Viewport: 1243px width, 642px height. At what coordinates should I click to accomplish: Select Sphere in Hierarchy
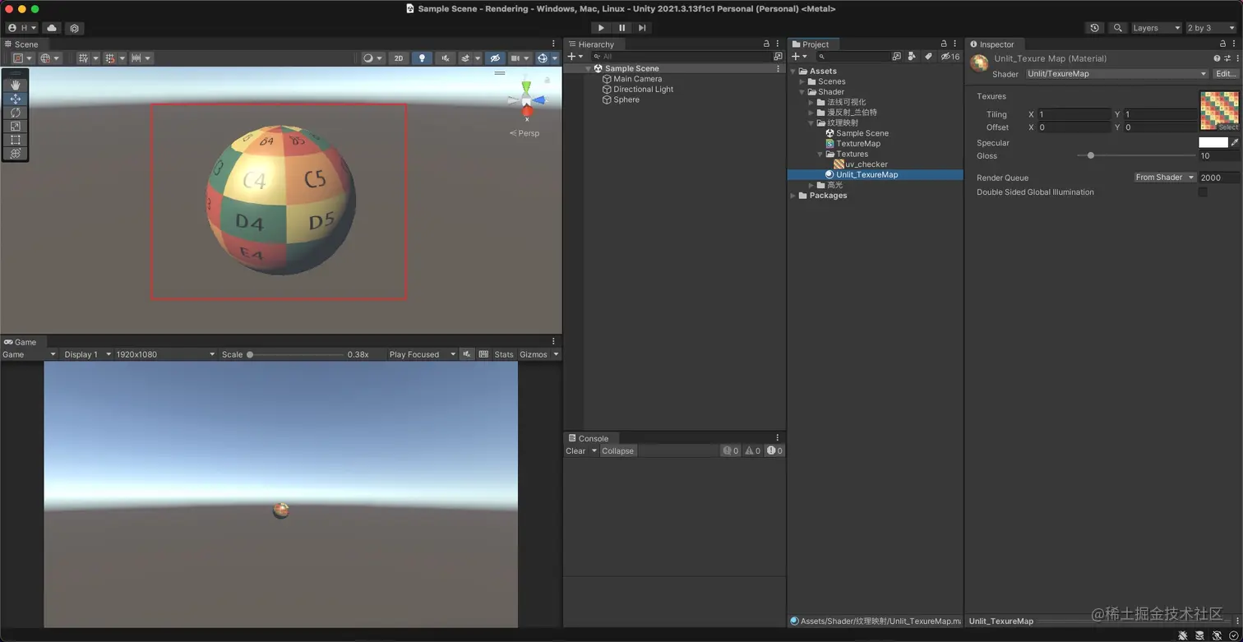click(x=626, y=99)
